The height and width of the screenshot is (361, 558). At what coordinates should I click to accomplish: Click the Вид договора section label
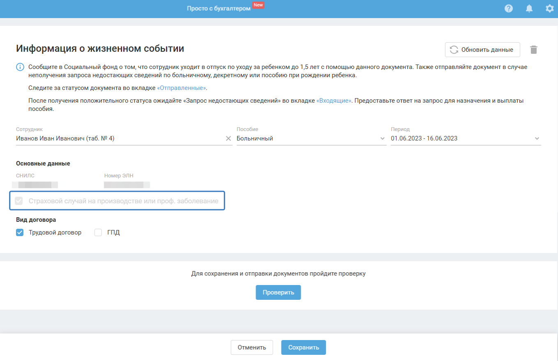[36, 220]
